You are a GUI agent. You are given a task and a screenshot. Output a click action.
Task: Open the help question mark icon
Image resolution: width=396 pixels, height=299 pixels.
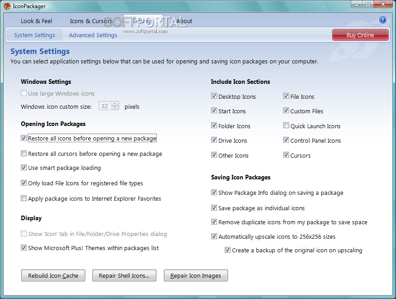[x=382, y=20]
